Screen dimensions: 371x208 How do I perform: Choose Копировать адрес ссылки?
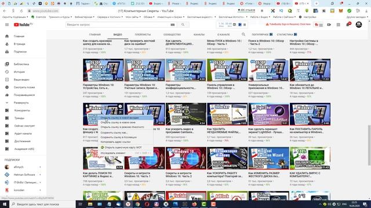coord(126,142)
